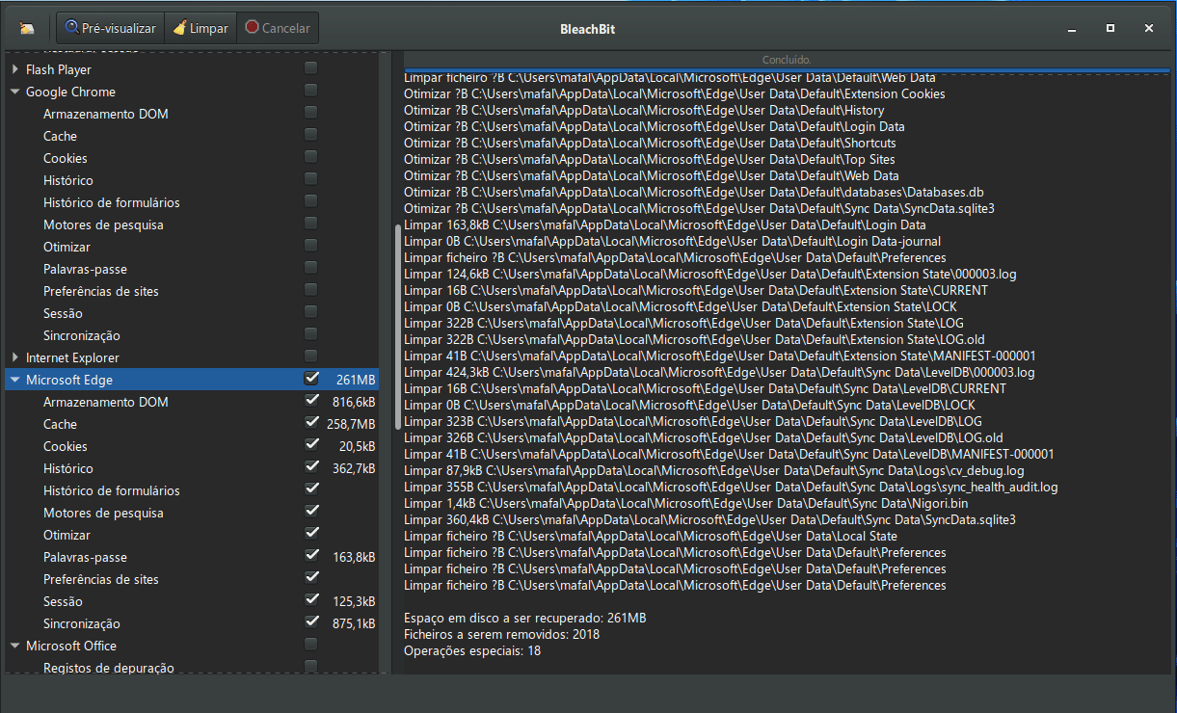Check Google Chrome Armazenamento DOM option

(x=310, y=113)
